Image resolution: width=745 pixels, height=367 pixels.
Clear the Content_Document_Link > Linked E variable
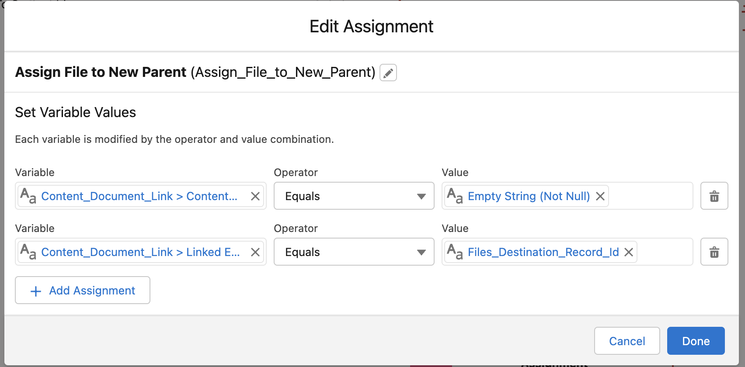(255, 252)
